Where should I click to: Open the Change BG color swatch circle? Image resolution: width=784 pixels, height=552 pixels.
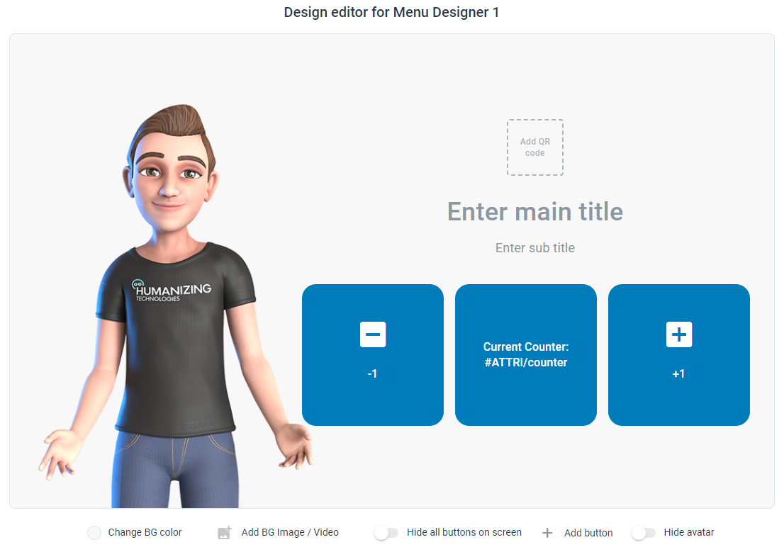click(x=94, y=533)
